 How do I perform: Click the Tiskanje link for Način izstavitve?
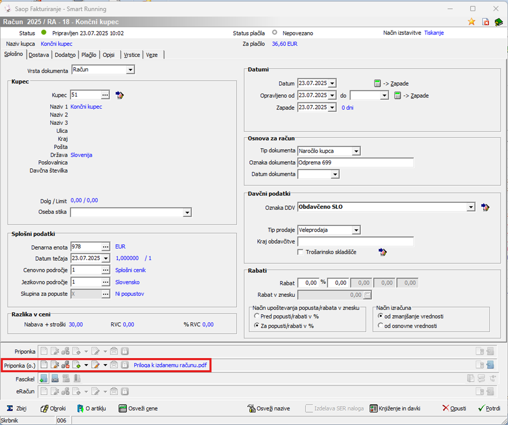coord(434,33)
